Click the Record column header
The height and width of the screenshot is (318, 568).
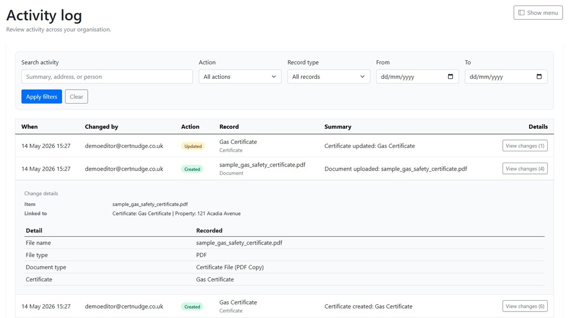pos(229,127)
